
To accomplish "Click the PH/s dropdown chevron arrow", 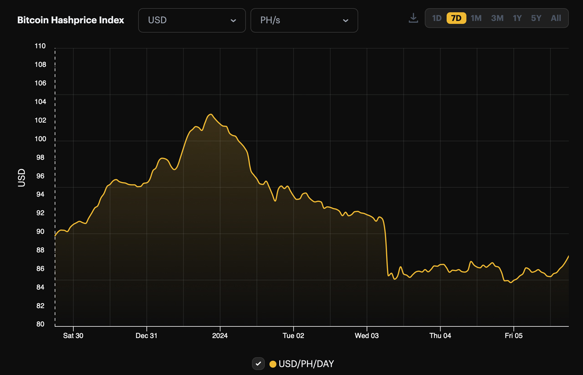I will pyautogui.click(x=346, y=20).
